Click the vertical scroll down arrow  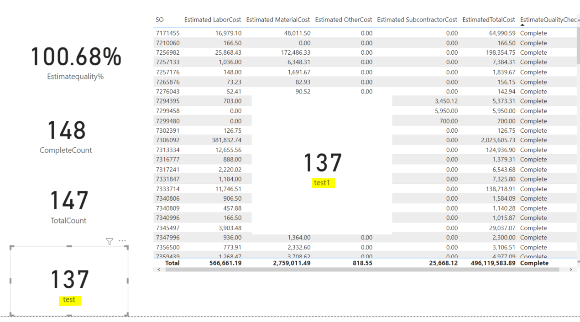579,261
